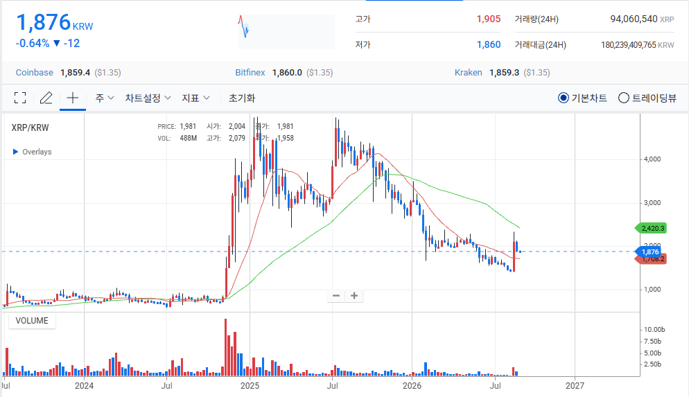This screenshot has height=397, width=689.
Task: Zoom in chart with plus button
Action: [354, 296]
